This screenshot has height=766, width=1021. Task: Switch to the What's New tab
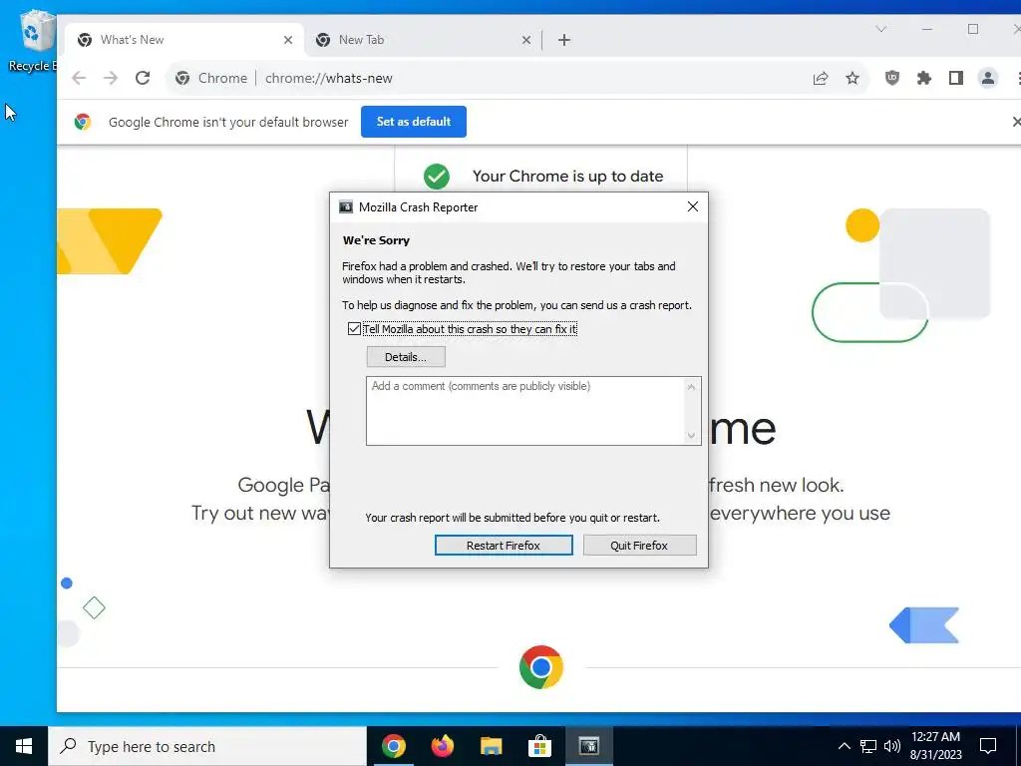point(185,40)
